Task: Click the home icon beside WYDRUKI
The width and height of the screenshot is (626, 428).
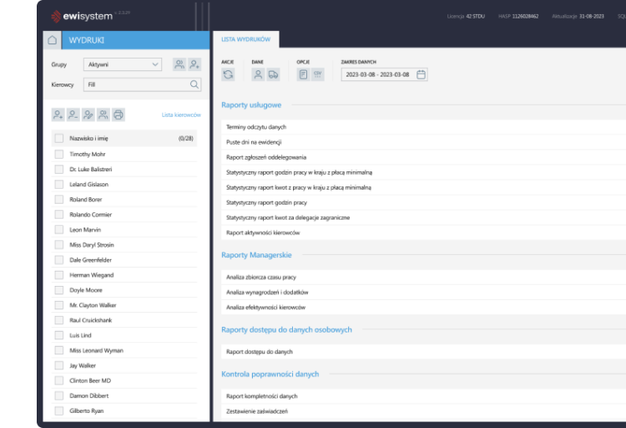Action: tap(52, 40)
